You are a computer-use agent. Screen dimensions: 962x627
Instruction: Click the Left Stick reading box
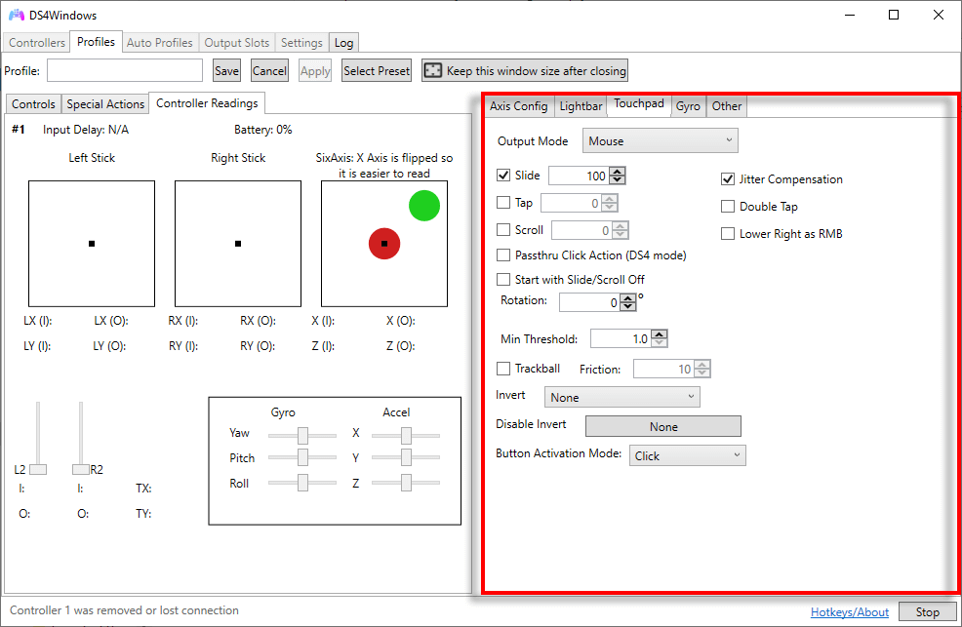pyautogui.click(x=92, y=244)
